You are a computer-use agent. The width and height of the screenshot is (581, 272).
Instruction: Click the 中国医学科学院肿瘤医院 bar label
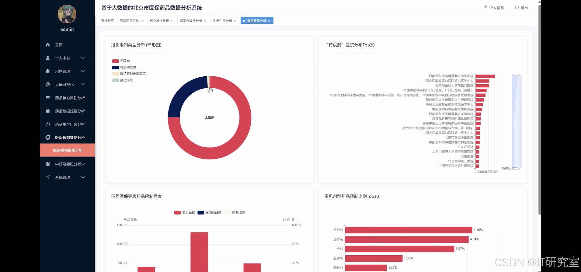[x=456, y=166]
